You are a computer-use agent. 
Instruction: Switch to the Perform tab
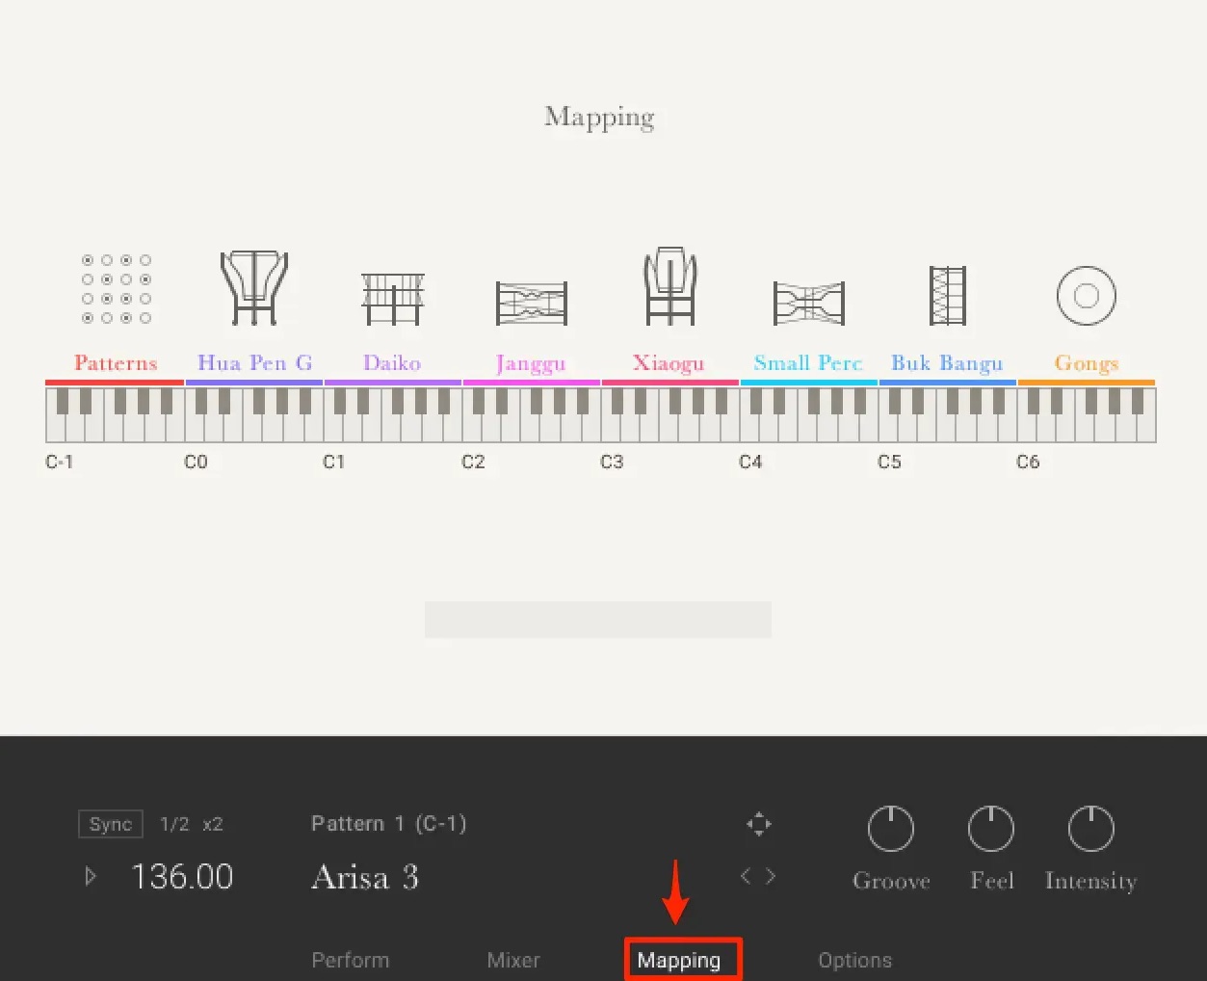click(x=351, y=961)
